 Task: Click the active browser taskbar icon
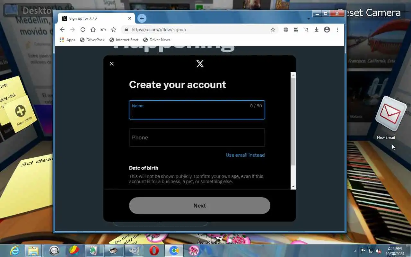tap(174, 251)
